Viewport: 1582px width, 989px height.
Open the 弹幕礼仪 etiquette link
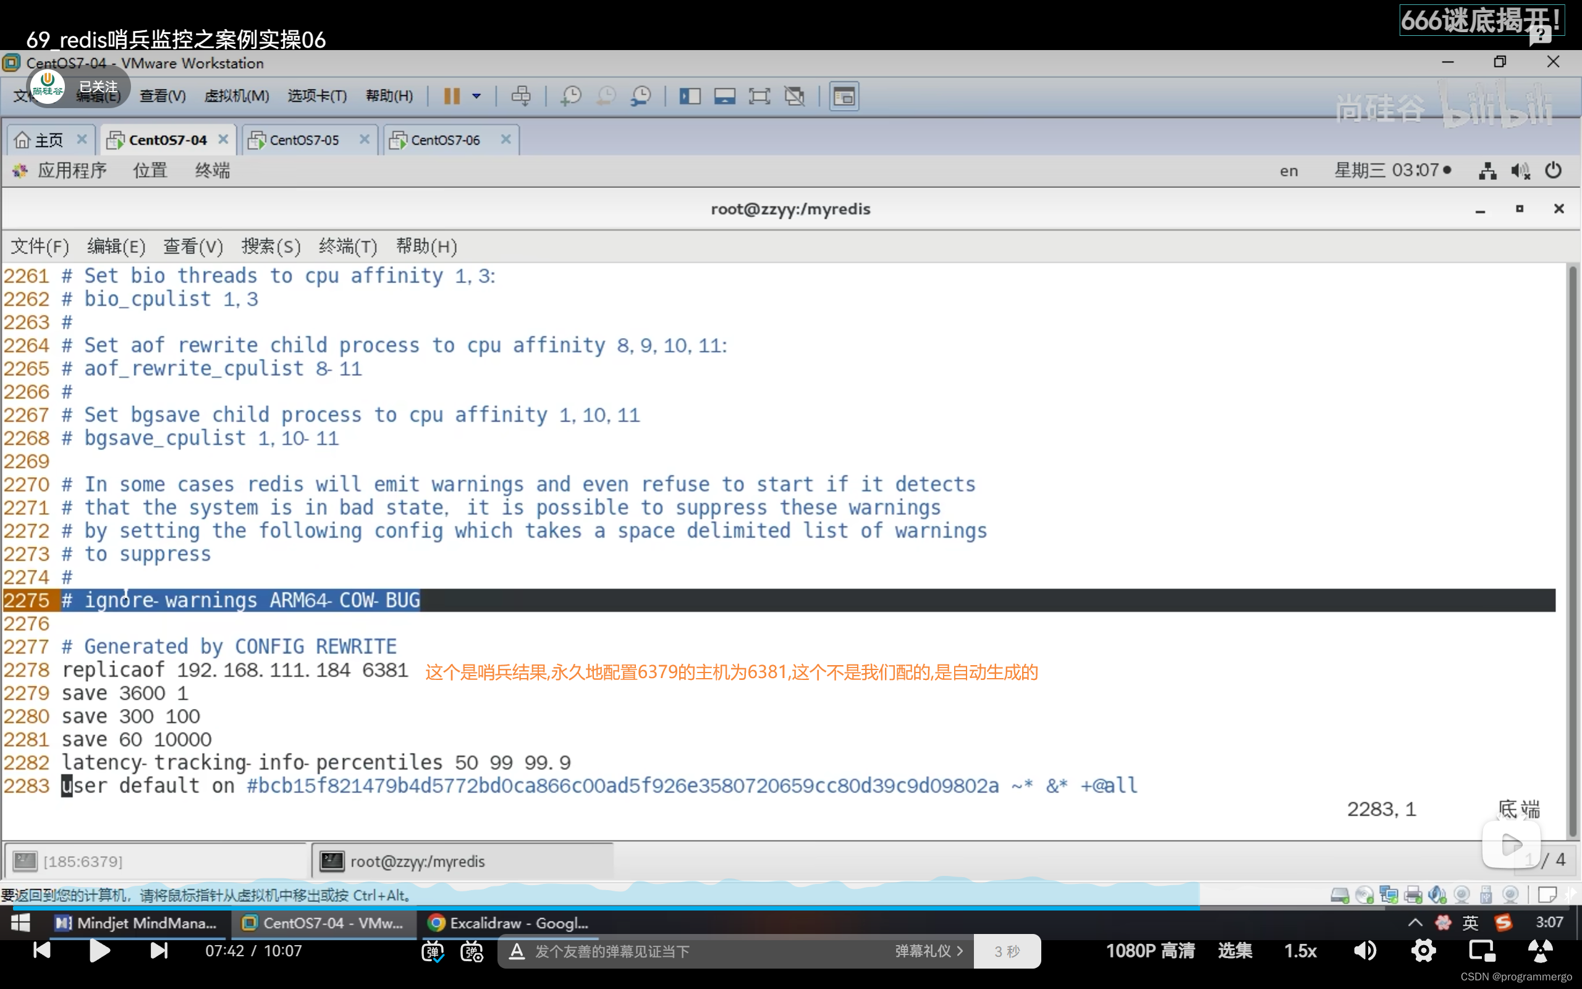point(929,951)
